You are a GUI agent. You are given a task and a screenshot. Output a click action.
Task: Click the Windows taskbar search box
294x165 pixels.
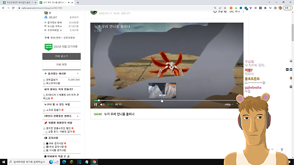click(33, 162)
